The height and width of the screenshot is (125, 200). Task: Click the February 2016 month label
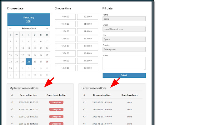[29, 28]
